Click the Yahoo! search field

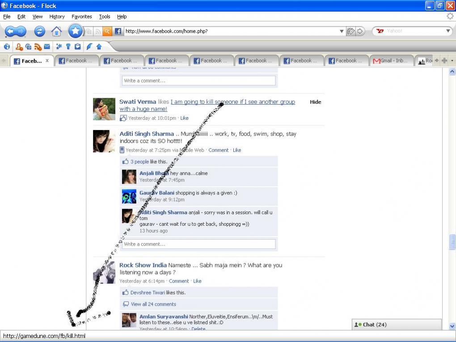(414, 31)
